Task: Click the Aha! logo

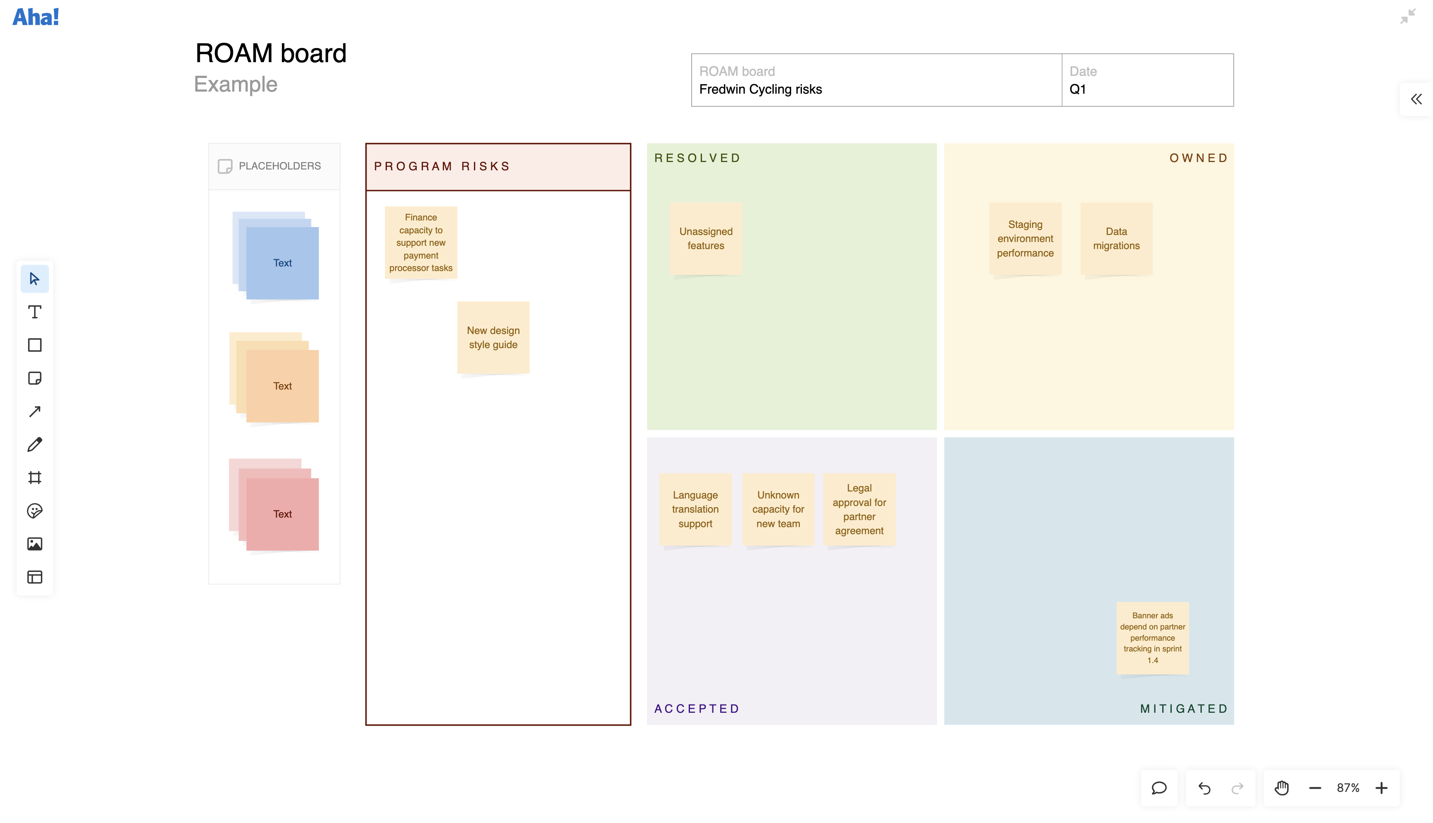Action: click(36, 17)
